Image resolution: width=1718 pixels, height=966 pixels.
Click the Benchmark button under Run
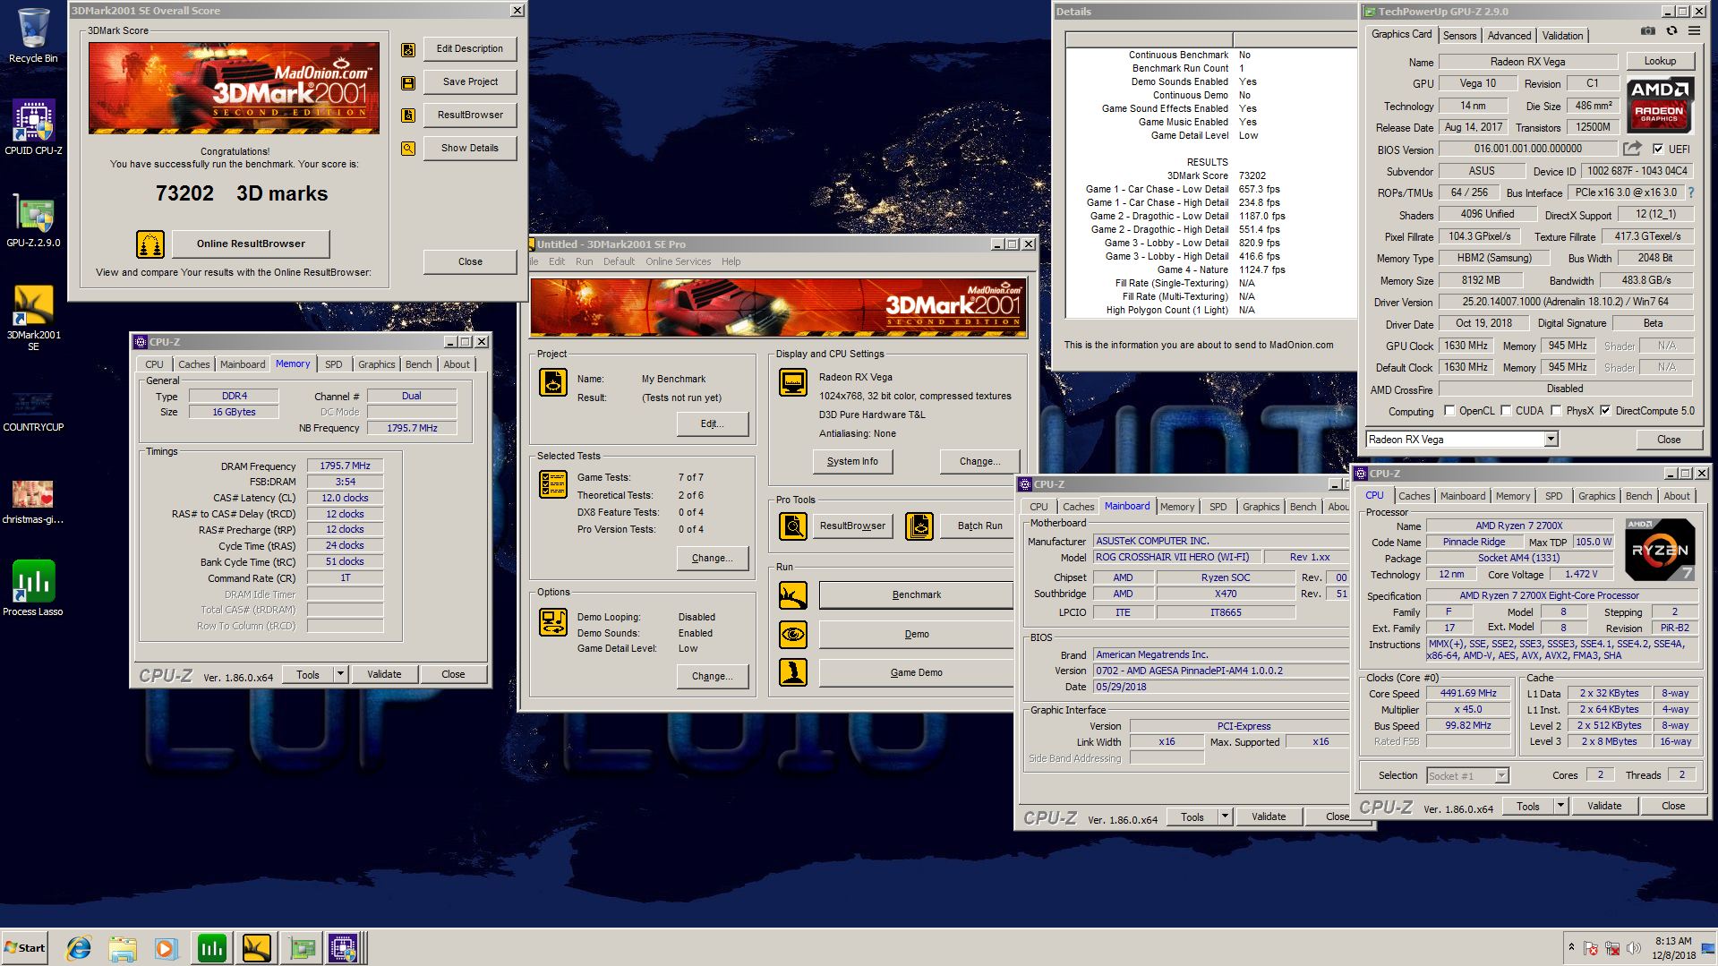(x=916, y=595)
